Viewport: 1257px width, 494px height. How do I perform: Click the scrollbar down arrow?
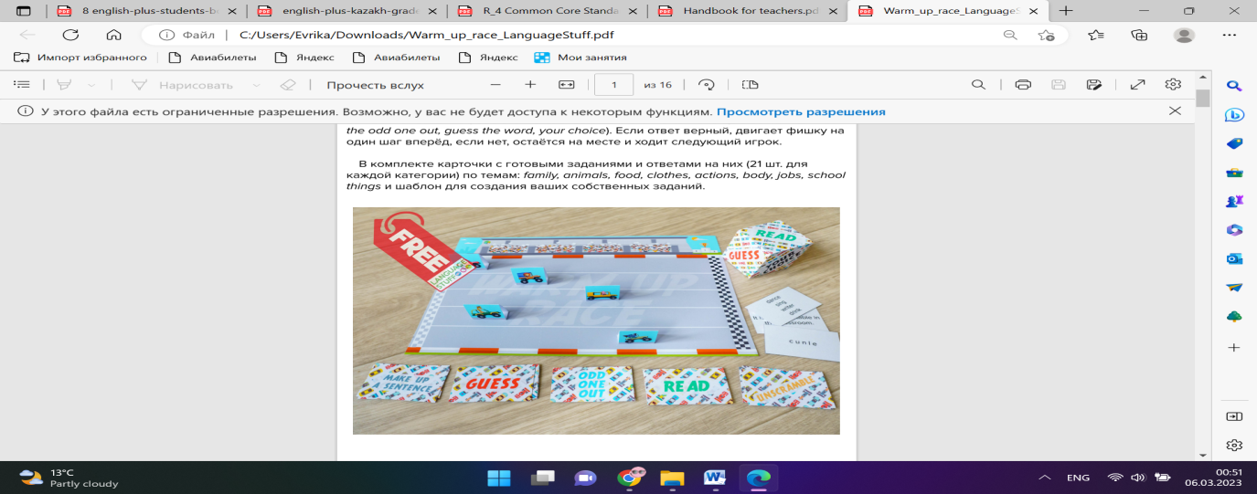(1202, 454)
